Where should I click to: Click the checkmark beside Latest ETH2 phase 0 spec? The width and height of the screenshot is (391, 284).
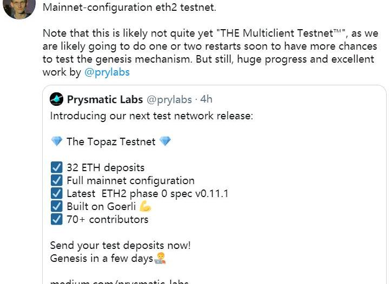pyautogui.click(x=56, y=193)
